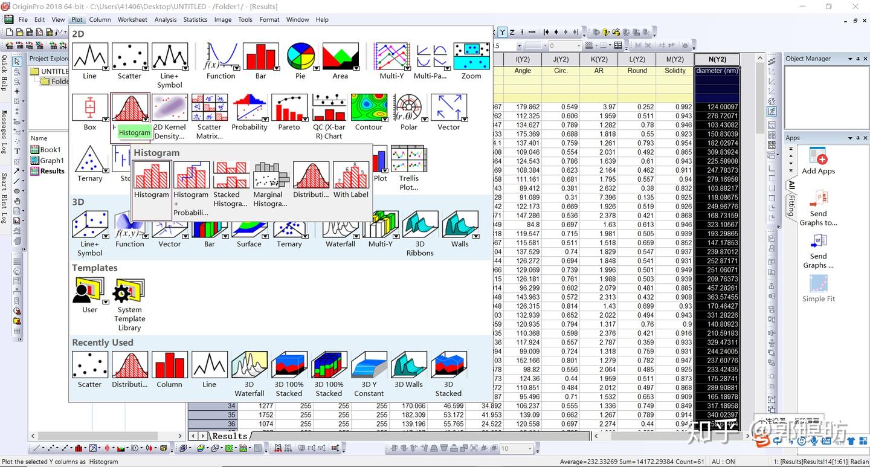Viewport: 870px width, 467px height.
Task: Toggle auto-hide pin on Object Manager panel
Action: (859, 58)
